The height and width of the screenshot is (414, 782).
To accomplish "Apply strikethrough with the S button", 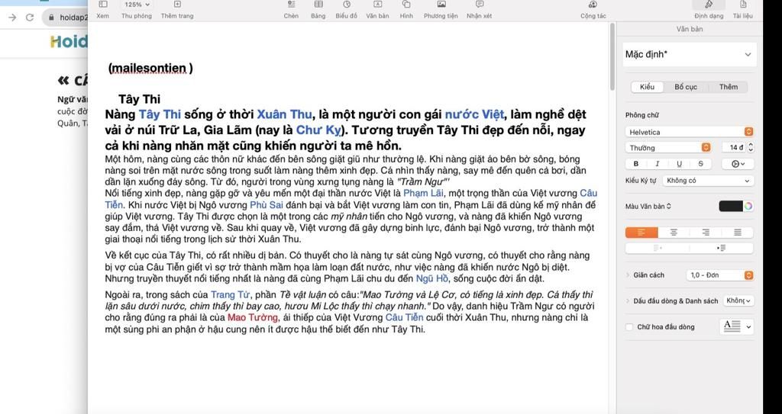I will coord(700,163).
